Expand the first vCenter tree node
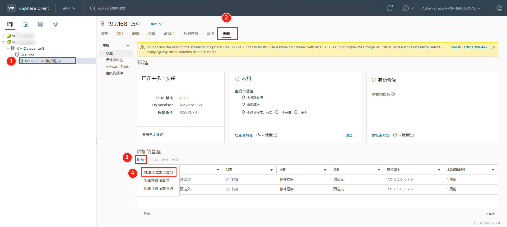The image size is (507, 227). [x=3, y=36]
